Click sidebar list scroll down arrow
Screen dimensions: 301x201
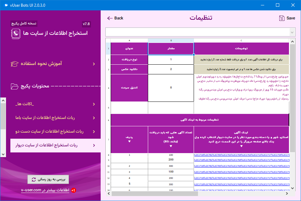(x=3, y=154)
